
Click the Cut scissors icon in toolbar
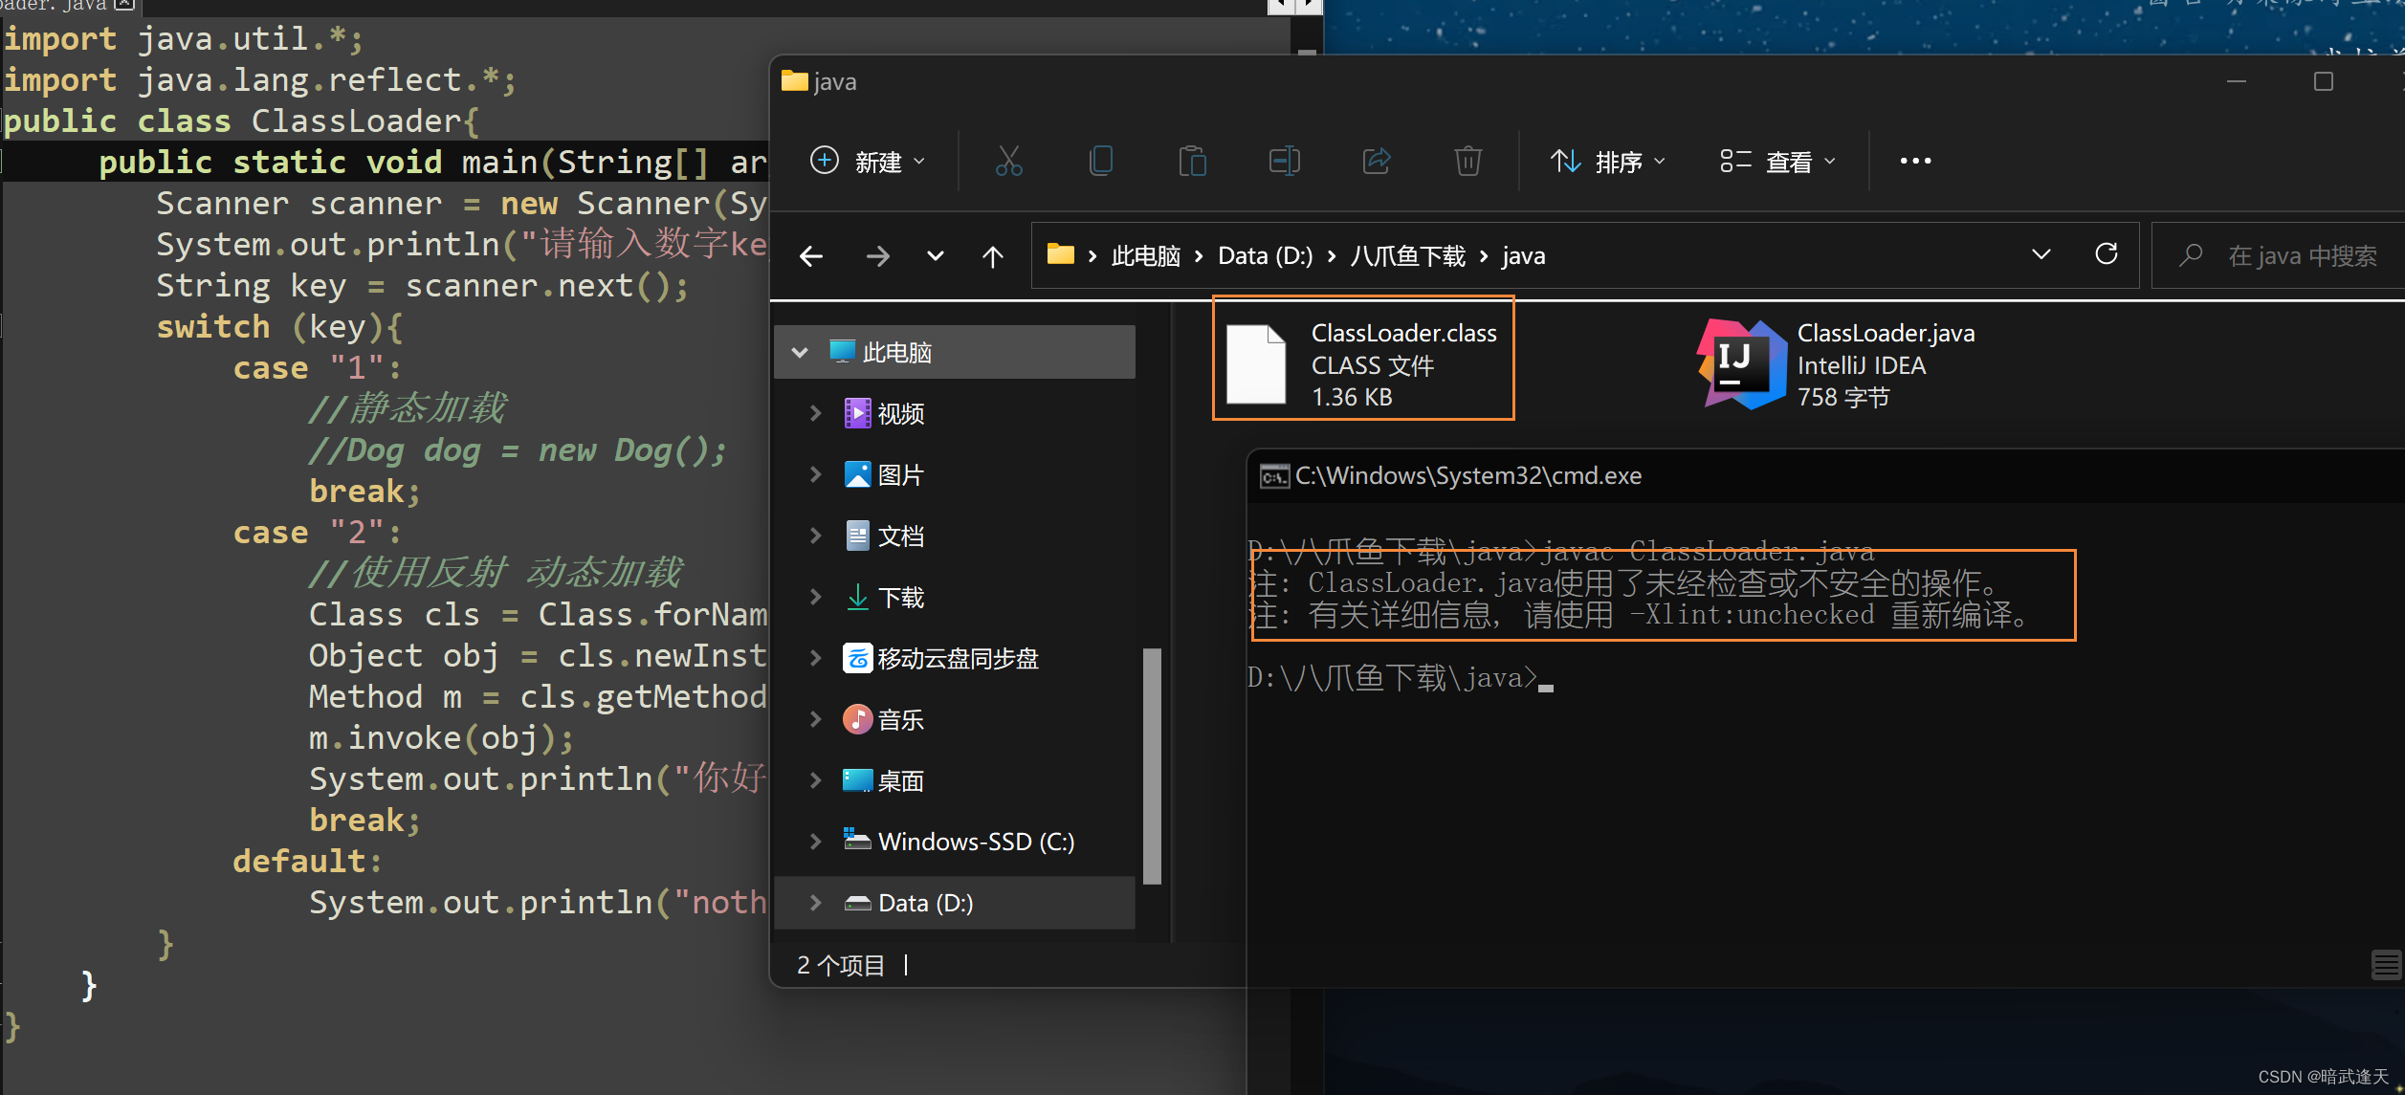1008,161
